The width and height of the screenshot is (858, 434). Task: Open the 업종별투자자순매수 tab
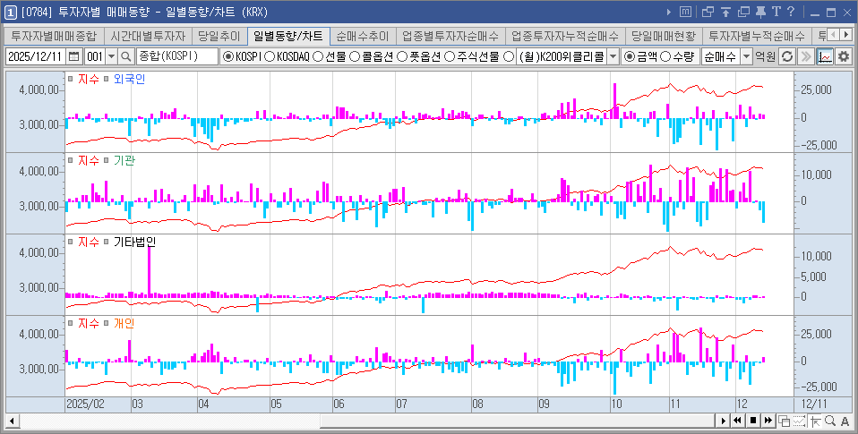coord(450,36)
